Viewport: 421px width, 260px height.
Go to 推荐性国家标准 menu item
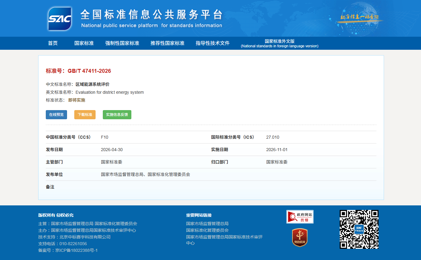click(167, 43)
